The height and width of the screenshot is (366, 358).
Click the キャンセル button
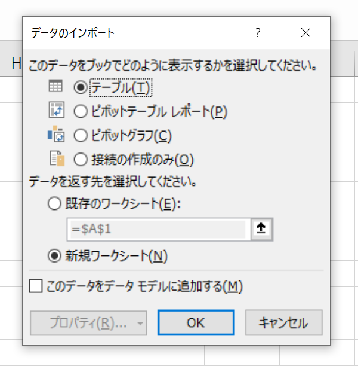point(283,323)
